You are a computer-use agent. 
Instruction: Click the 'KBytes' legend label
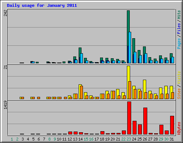click(x=179, y=128)
